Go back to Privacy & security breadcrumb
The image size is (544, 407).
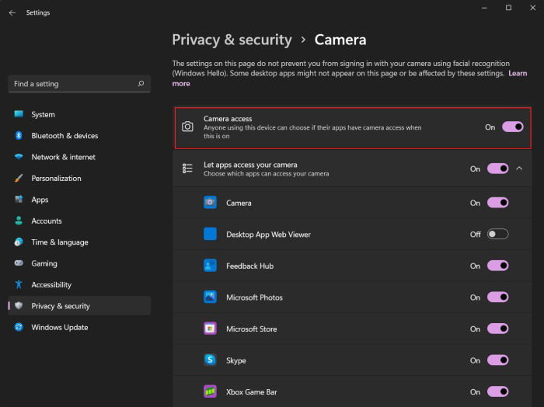pyautogui.click(x=232, y=40)
